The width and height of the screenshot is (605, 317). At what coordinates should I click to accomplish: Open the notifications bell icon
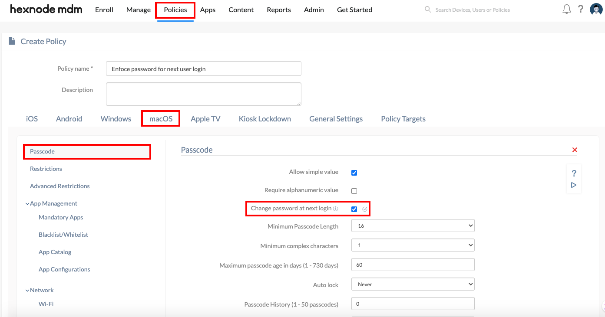tap(567, 9)
